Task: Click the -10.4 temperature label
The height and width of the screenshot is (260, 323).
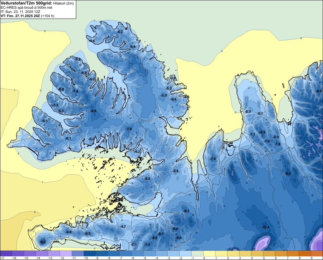Action: [x=265, y=227]
